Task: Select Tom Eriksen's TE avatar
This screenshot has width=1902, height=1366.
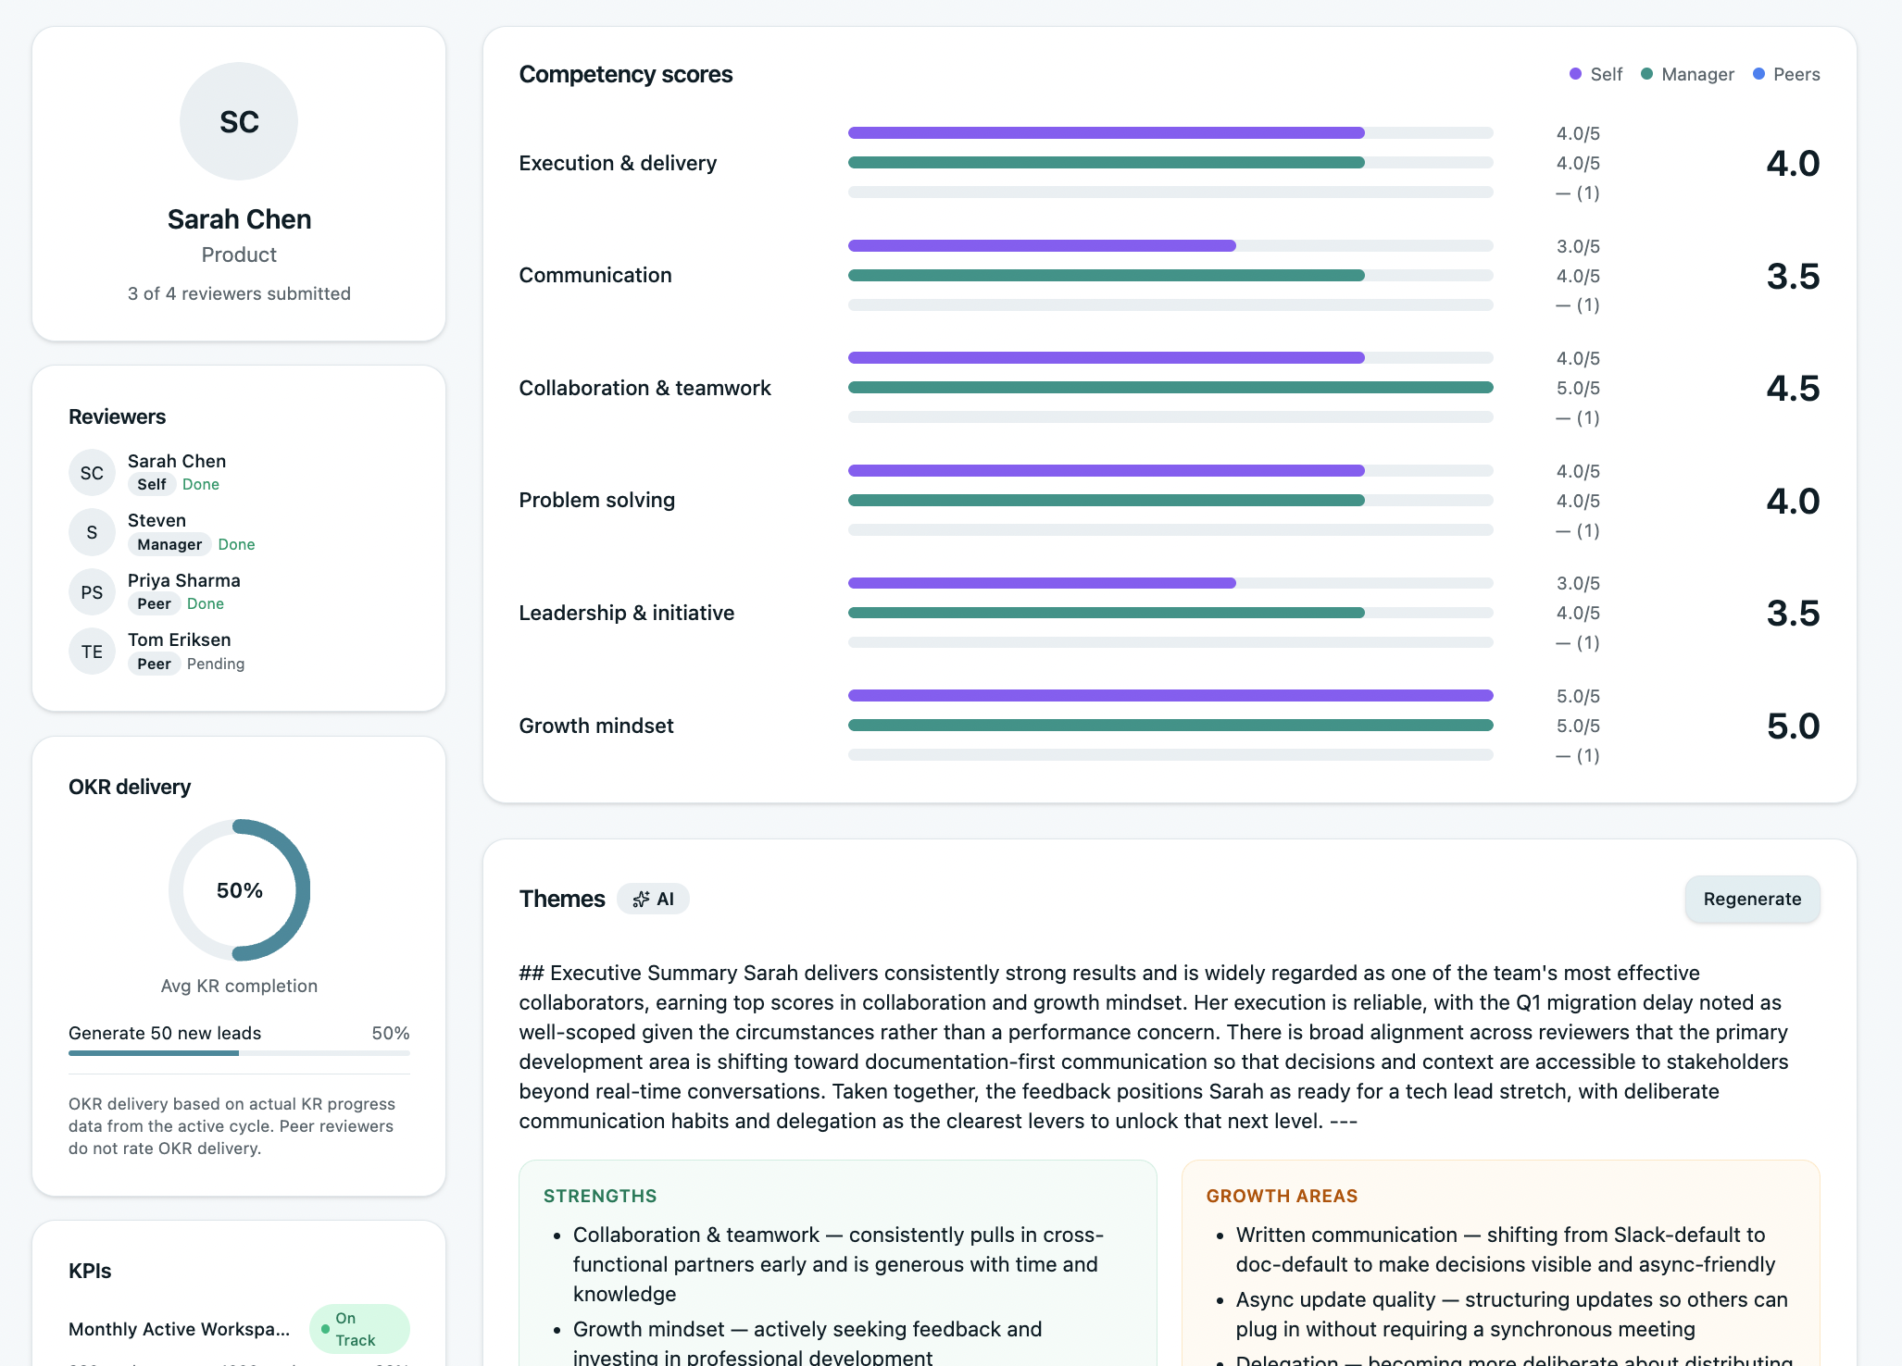Action: [92, 652]
